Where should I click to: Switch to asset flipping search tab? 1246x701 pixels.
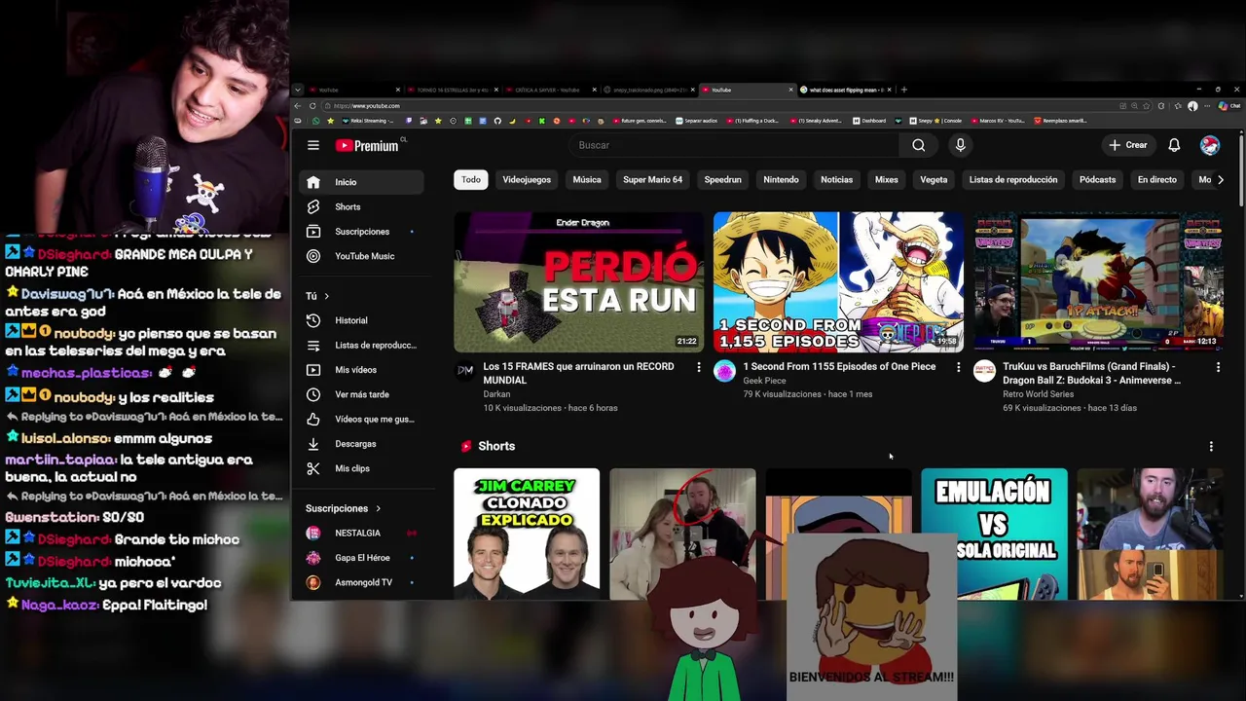(844, 90)
